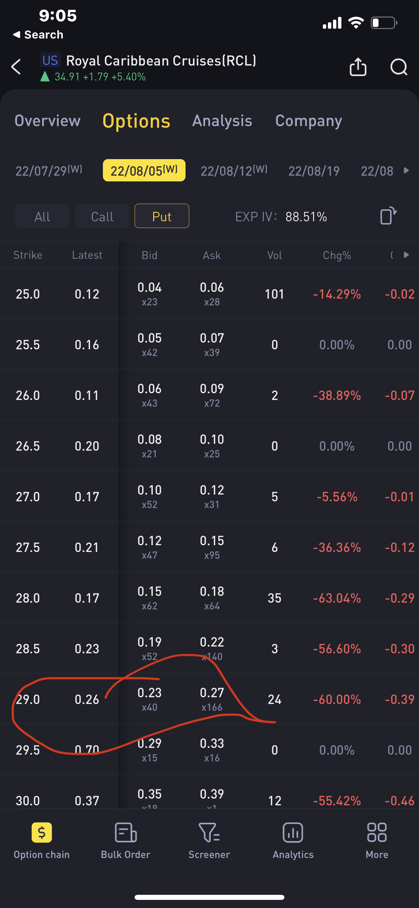Viewport: 419px width, 908px height.
Task: Open the Option chain bottom icon
Action: (x=41, y=833)
